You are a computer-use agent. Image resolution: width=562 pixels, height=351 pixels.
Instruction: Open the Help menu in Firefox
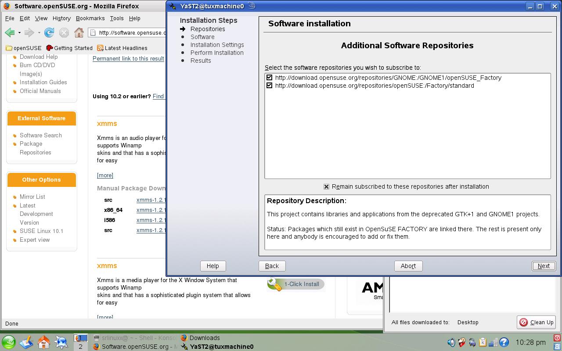pyautogui.click(x=134, y=18)
